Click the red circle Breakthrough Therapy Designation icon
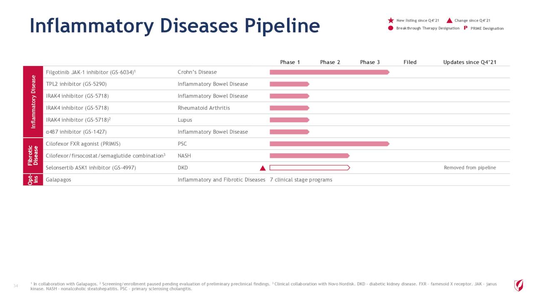Screen dimensions: 533x299 pos(391,28)
